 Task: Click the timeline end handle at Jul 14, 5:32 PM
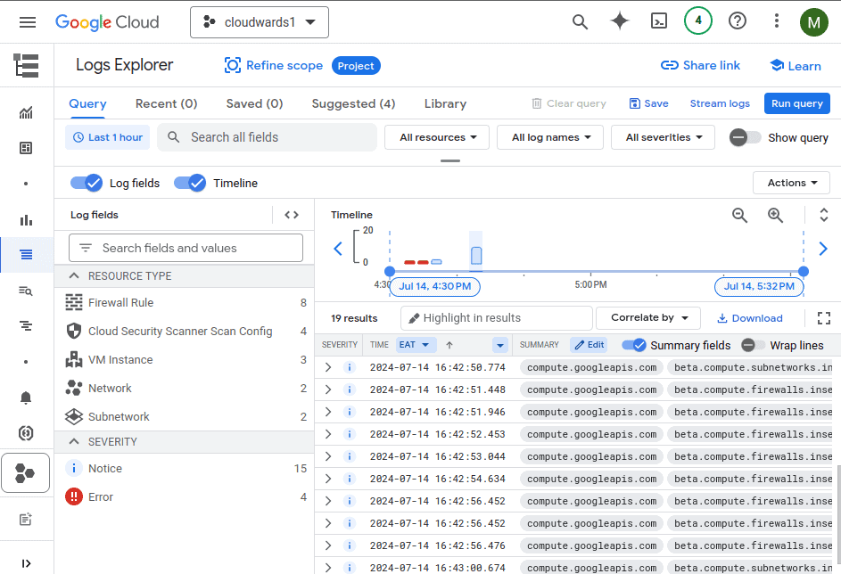[x=803, y=272]
